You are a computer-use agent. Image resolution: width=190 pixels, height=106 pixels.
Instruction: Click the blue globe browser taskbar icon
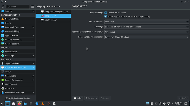pos(37,104)
